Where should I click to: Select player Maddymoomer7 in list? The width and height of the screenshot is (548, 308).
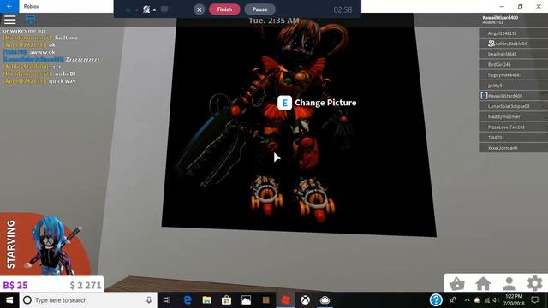[514, 116]
